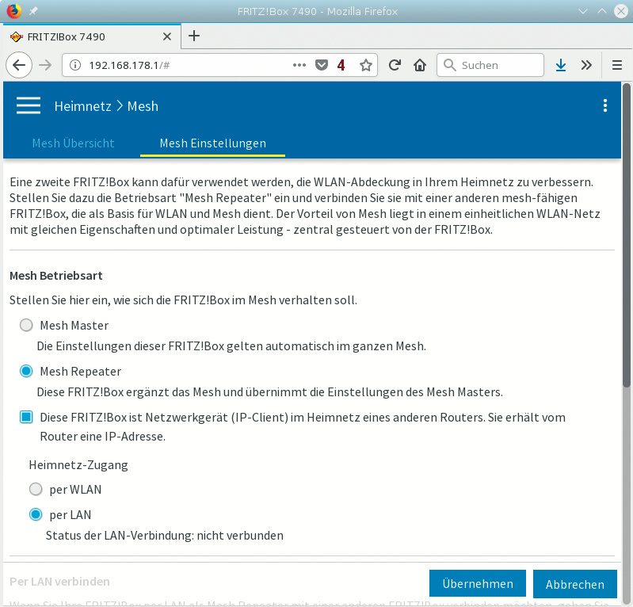
Task: Select the FRITZ!Box 7490 browser tab
Action: [92, 36]
